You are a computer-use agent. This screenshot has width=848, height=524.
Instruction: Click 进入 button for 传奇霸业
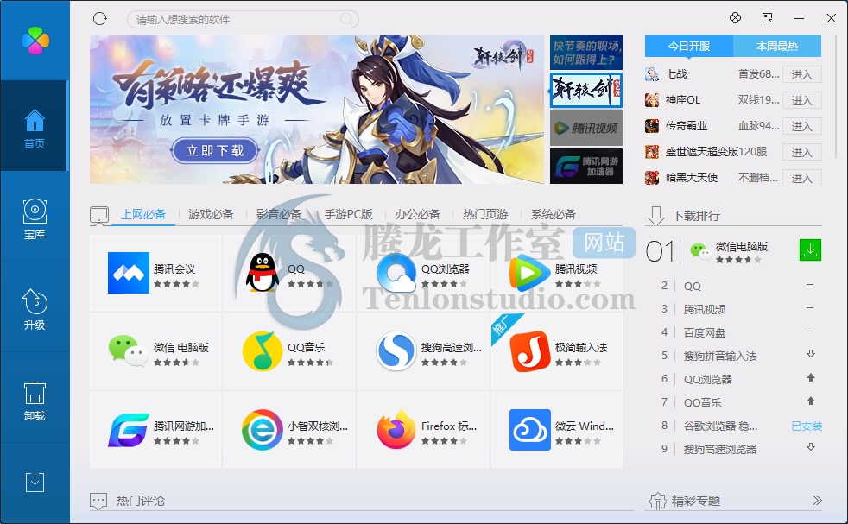pyautogui.click(x=802, y=127)
